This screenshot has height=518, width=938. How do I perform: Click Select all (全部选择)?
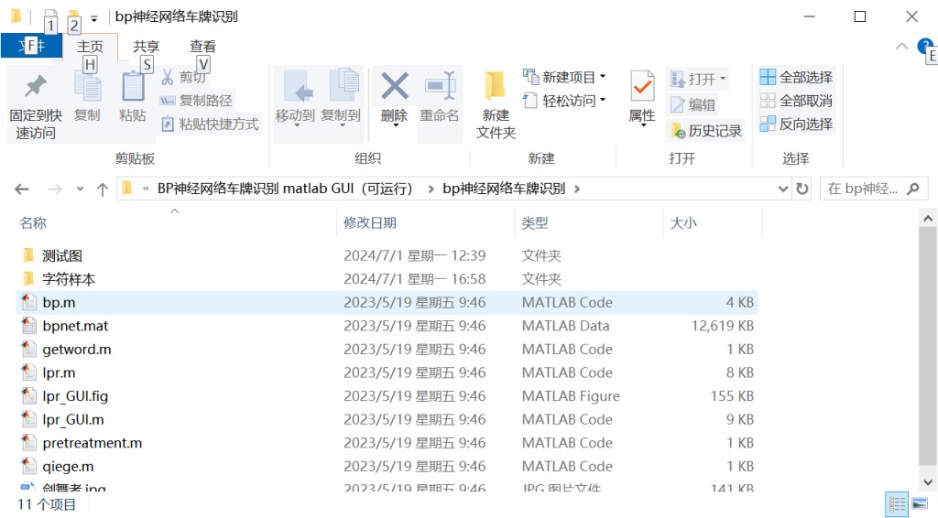(x=796, y=77)
